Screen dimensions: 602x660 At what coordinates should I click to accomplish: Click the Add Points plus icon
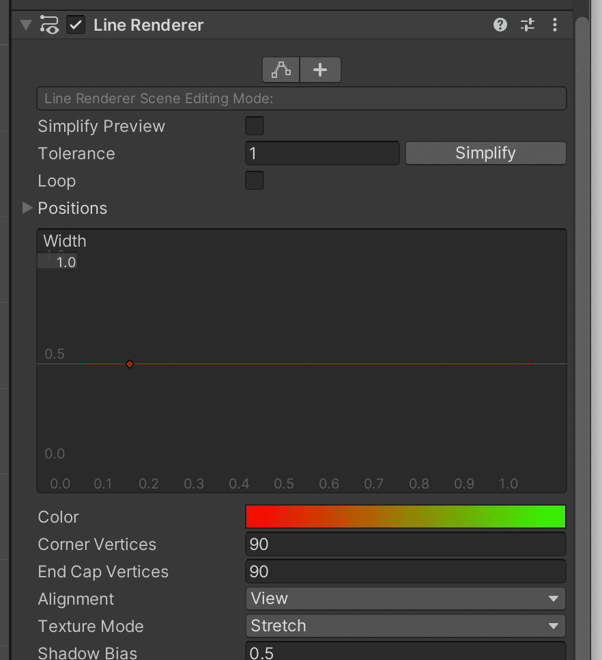pyautogui.click(x=320, y=70)
